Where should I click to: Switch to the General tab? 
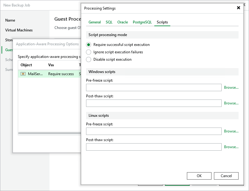[95, 22]
